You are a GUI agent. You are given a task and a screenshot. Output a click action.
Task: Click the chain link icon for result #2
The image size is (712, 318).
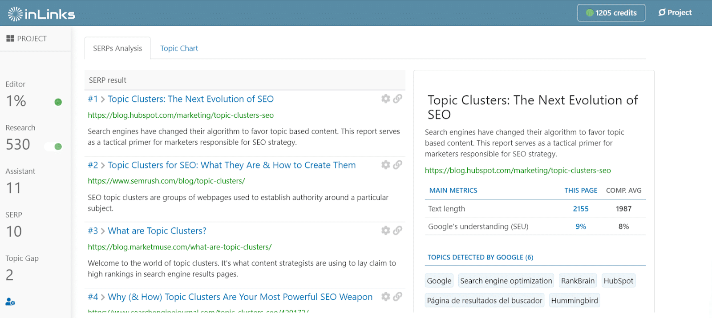[x=398, y=165]
